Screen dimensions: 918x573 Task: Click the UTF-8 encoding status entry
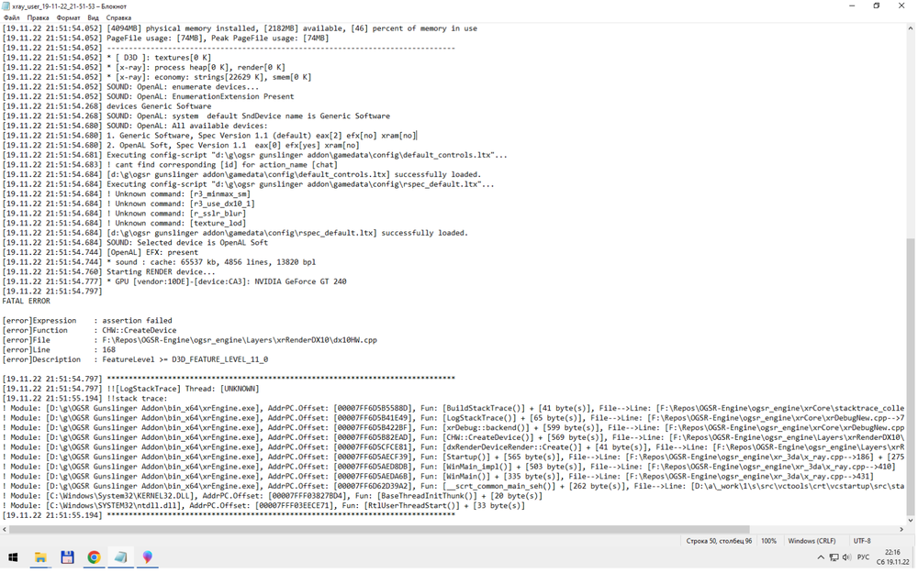862,542
